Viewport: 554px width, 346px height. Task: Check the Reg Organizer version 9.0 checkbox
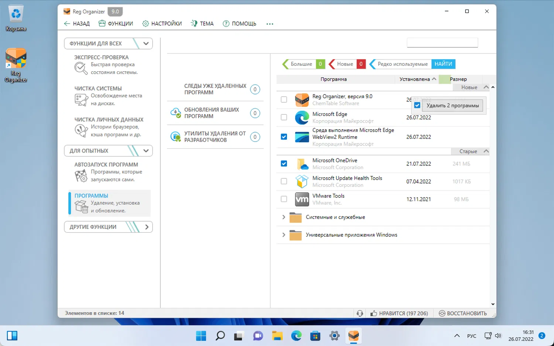coord(284,99)
